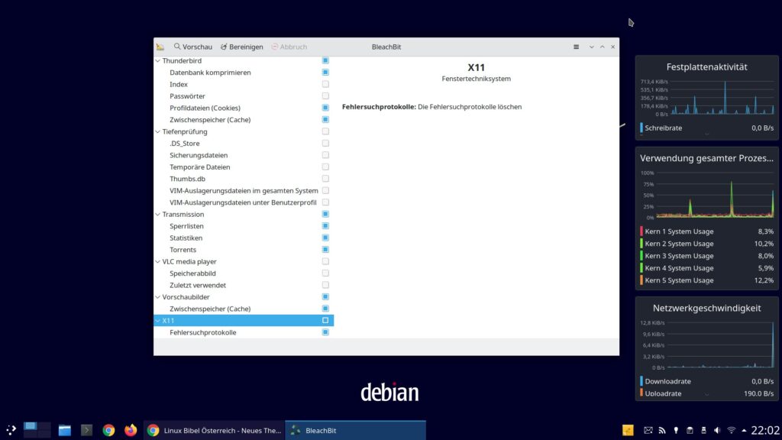Image resolution: width=782 pixels, height=440 pixels.
Task: Switch to Linux Bibel Österreich Chrome task
Action: [x=215, y=430]
